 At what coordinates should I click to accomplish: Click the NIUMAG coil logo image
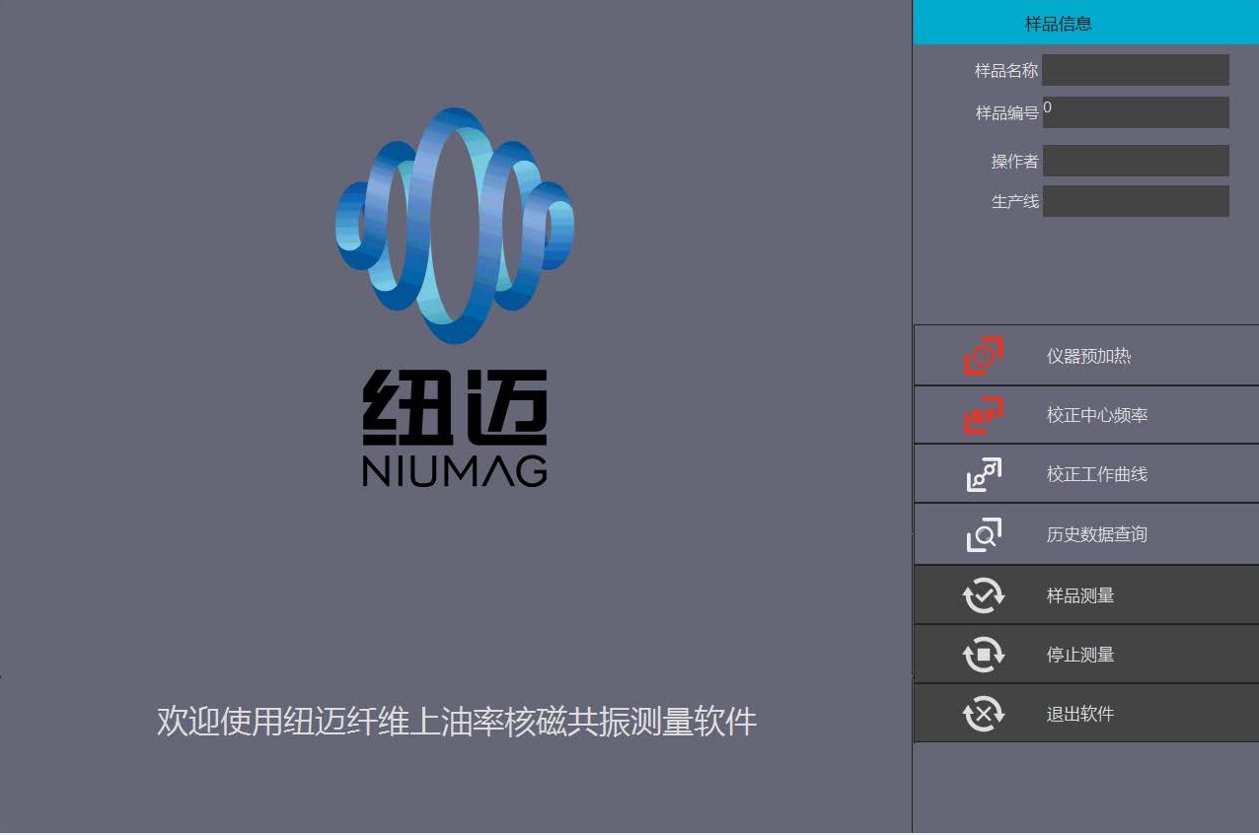tap(455, 226)
